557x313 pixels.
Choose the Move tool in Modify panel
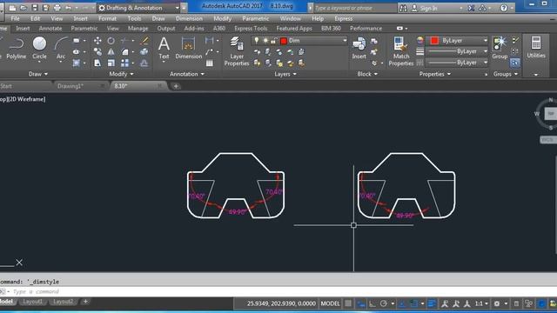pyautogui.click(x=97, y=41)
